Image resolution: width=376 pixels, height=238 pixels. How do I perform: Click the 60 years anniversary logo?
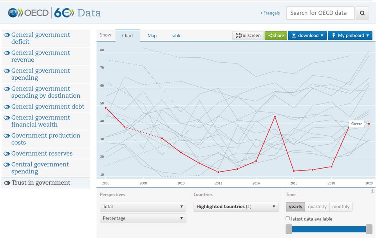coord(64,13)
